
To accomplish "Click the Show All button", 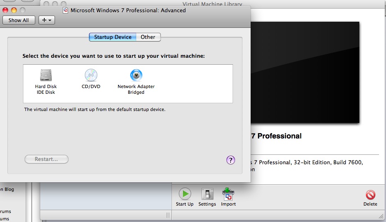I will point(19,20).
